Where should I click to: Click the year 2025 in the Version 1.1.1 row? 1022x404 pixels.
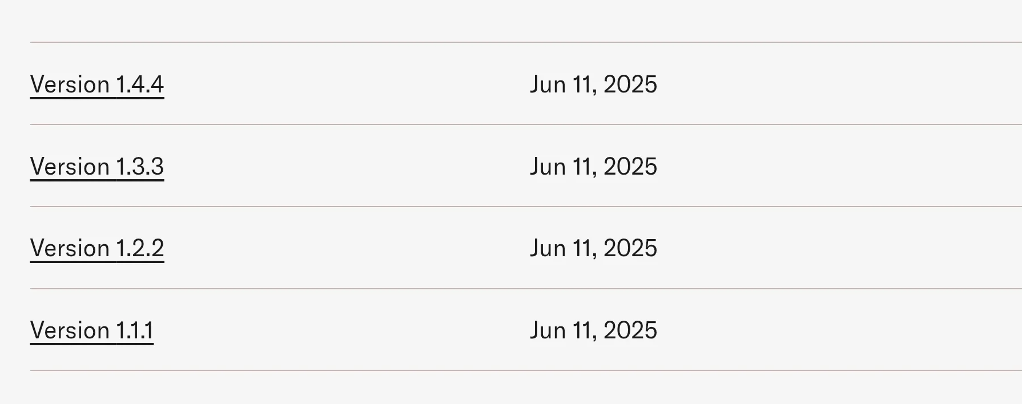(x=630, y=330)
